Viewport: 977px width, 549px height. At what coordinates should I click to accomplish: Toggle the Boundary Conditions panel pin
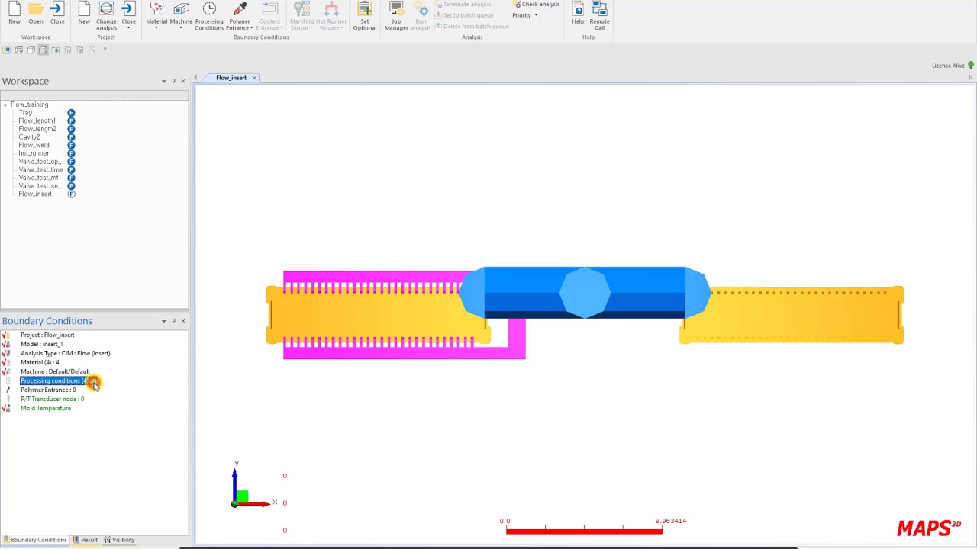[173, 321]
